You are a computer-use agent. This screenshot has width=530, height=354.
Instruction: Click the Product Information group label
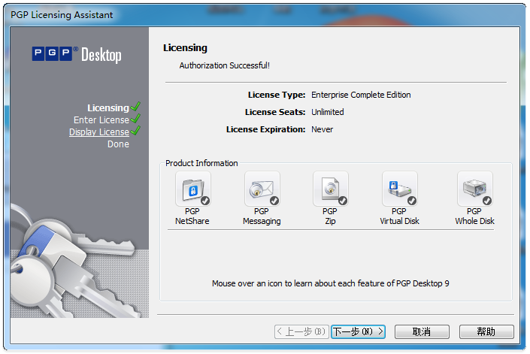click(201, 164)
